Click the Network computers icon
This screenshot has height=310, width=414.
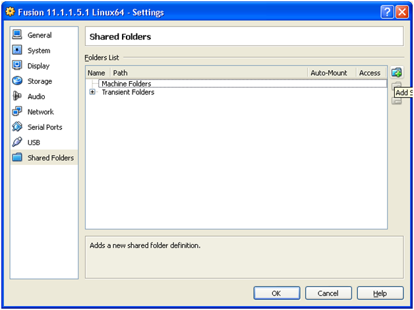(17, 111)
